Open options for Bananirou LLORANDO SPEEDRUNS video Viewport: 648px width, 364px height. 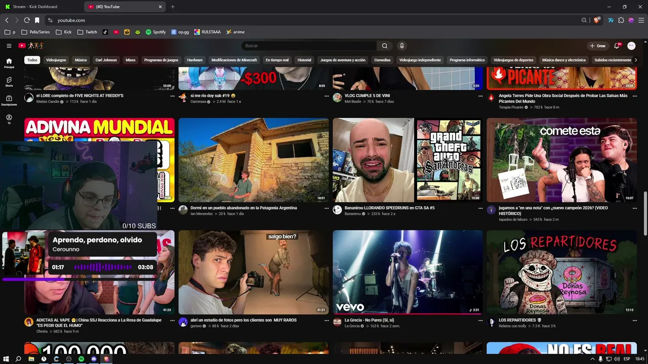tap(480, 208)
